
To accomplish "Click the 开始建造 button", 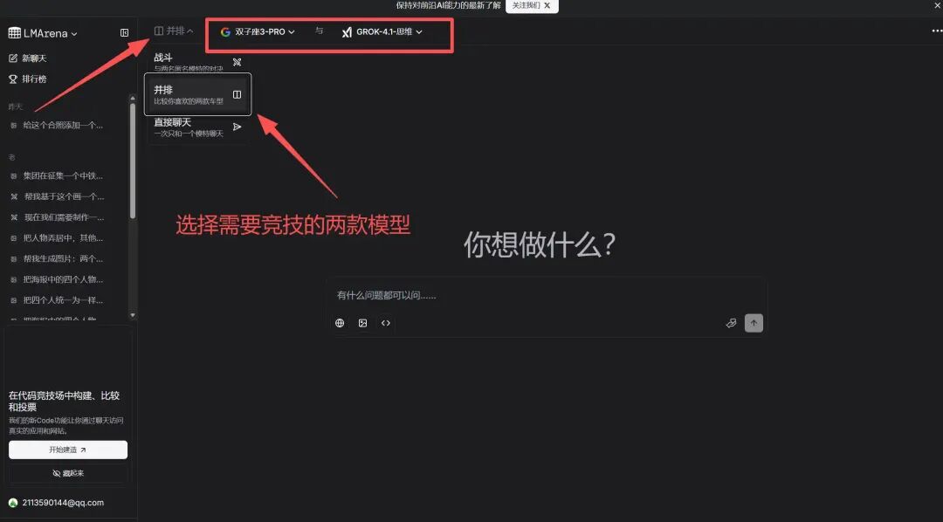I will pos(68,450).
